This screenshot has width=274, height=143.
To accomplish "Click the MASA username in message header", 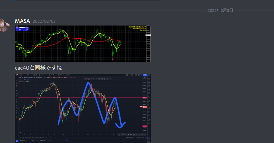I will pyautogui.click(x=22, y=21).
